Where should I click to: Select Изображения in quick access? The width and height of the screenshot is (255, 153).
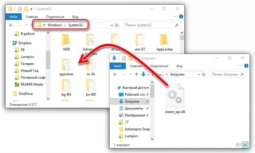134,115
